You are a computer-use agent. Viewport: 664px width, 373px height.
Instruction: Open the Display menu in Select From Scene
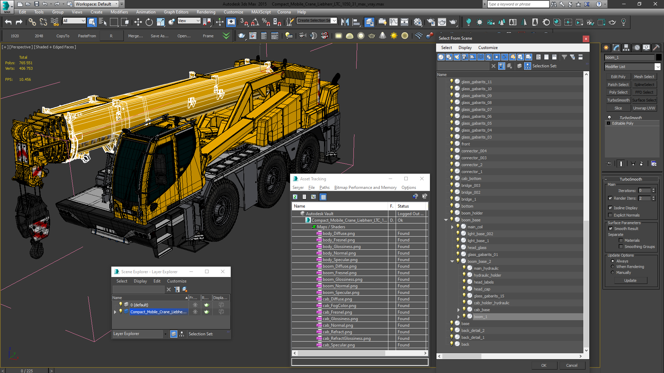pyautogui.click(x=465, y=48)
